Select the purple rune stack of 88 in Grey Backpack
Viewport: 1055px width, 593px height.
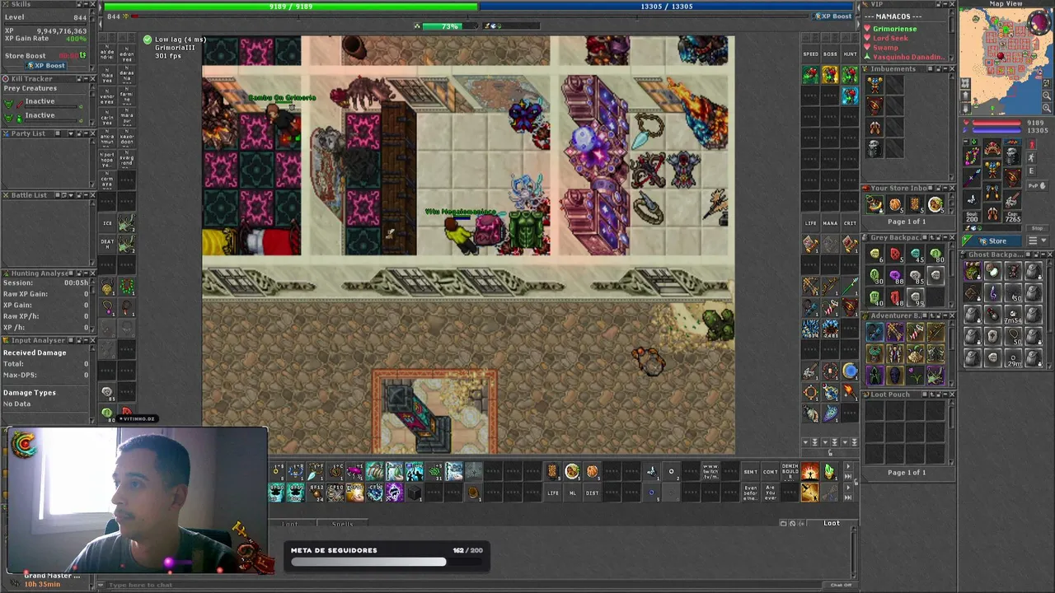point(895,276)
